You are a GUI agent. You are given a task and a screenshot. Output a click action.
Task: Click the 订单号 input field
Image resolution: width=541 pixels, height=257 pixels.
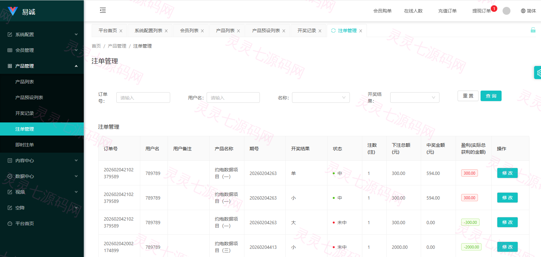143,97
